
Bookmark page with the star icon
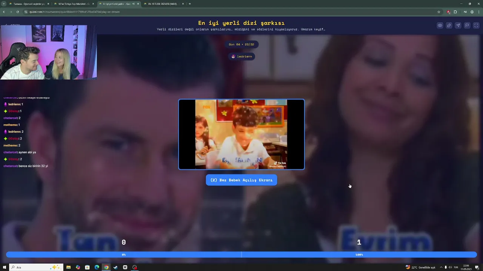pos(439,12)
